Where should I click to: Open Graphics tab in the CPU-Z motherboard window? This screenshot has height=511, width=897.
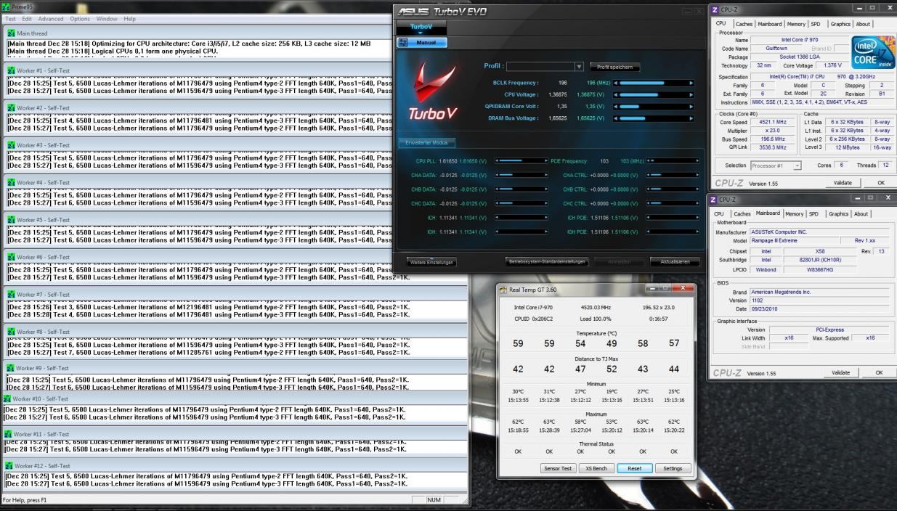[x=838, y=214]
